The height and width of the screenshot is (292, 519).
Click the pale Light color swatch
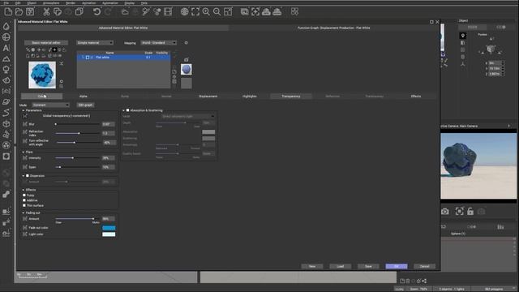(x=109, y=234)
